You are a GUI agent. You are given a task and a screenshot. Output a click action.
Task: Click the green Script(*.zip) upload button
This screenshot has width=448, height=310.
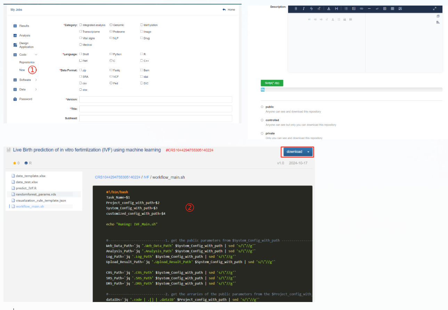coord(272,83)
